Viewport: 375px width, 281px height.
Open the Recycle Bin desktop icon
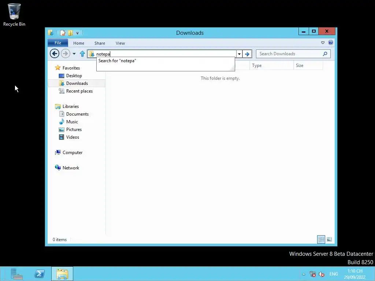tap(14, 15)
